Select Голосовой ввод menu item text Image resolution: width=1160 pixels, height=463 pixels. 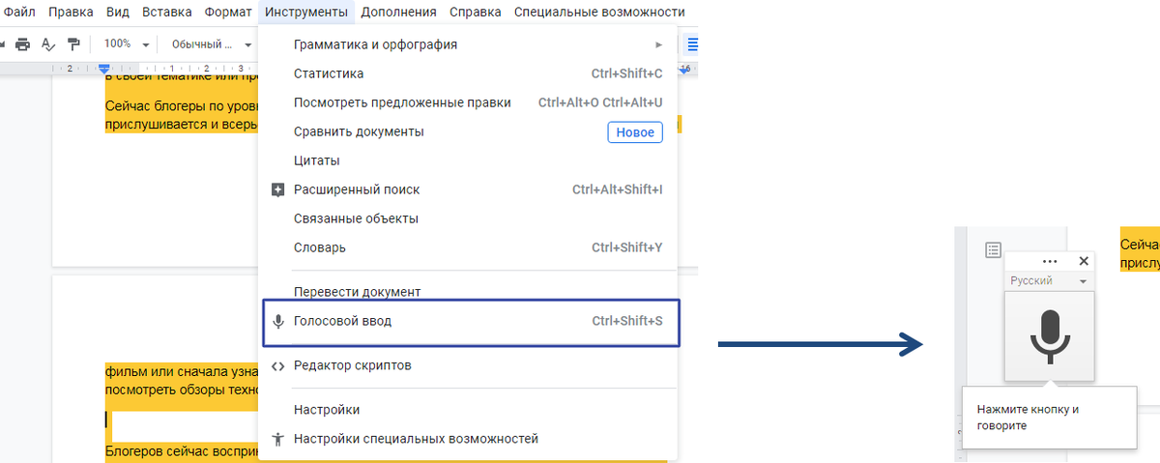pyautogui.click(x=343, y=321)
